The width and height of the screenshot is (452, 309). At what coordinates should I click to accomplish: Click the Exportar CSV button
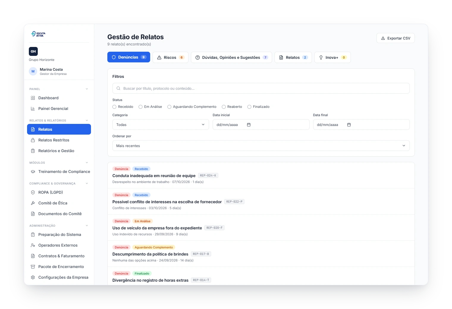395,38
